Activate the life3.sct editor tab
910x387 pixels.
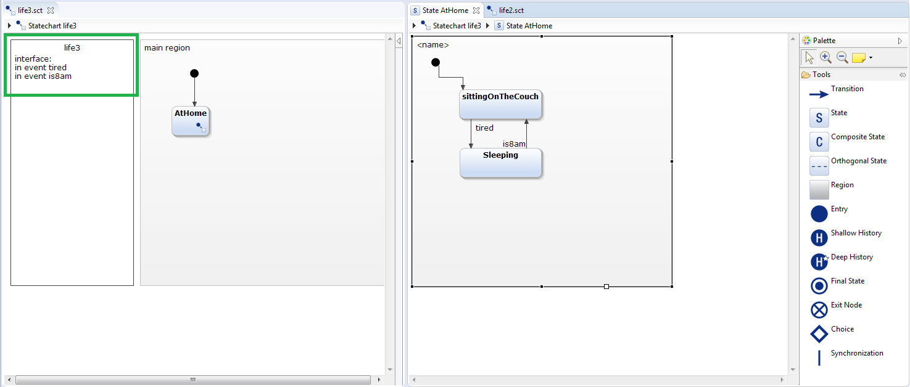[30, 10]
